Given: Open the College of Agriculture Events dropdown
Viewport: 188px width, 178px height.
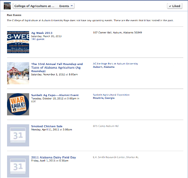Looking at the screenshot, I should click(x=44, y=6).
